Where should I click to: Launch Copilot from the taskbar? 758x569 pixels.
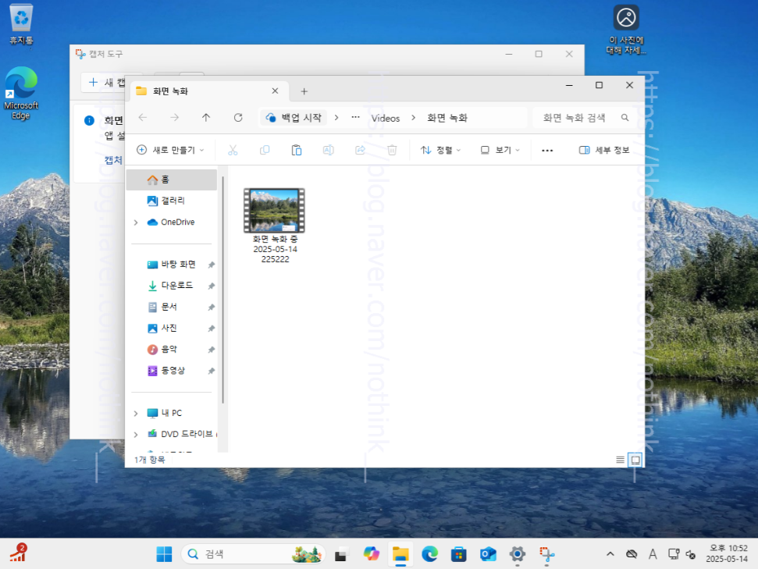coord(372,554)
